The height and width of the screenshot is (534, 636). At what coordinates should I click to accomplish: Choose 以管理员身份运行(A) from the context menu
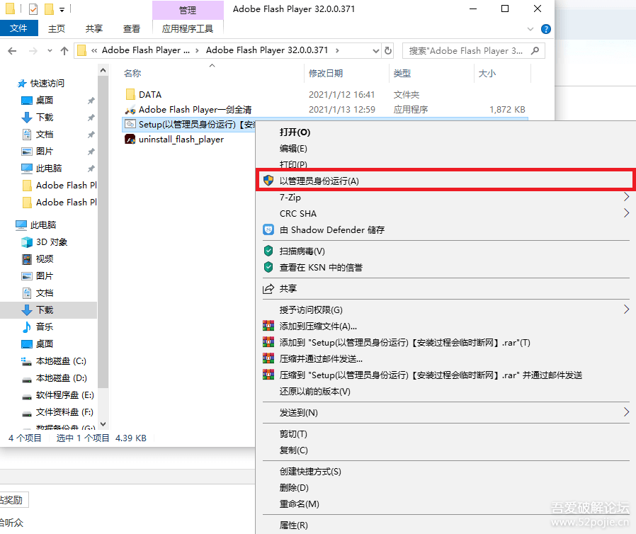[x=319, y=181]
